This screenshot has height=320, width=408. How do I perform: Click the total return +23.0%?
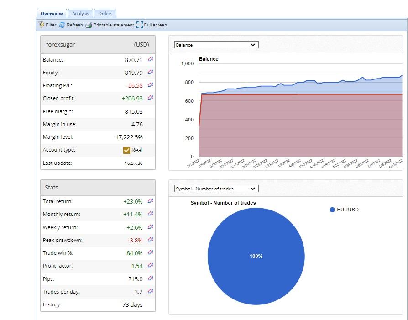pyautogui.click(x=133, y=201)
